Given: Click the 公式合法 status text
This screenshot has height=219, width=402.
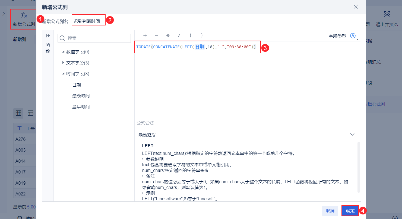Looking at the screenshot, I should tap(145, 123).
